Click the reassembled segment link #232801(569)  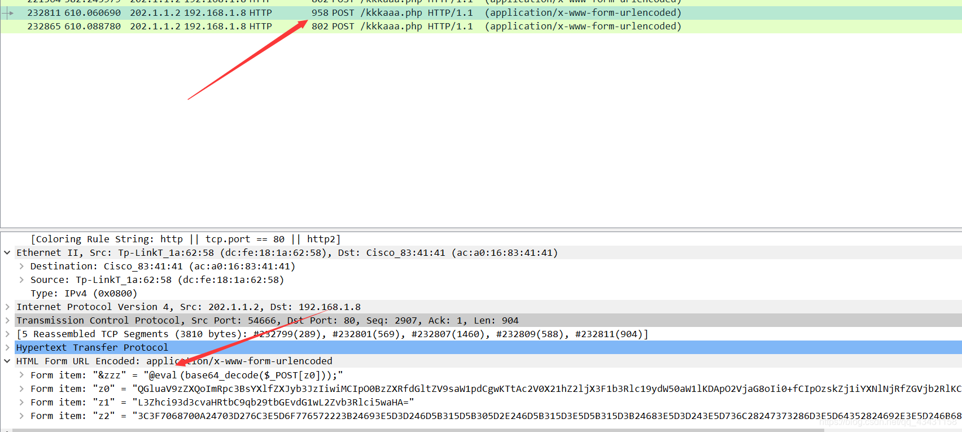(x=366, y=334)
